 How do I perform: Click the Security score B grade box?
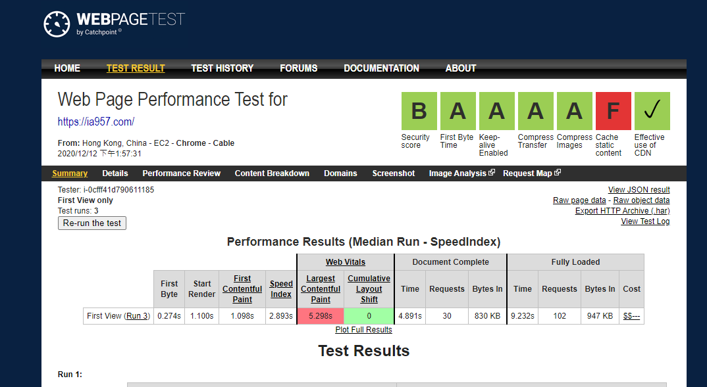pos(419,111)
